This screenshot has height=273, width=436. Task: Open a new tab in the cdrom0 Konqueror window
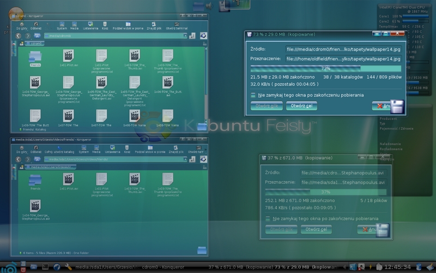pyautogui.click(x=21, y=44)
